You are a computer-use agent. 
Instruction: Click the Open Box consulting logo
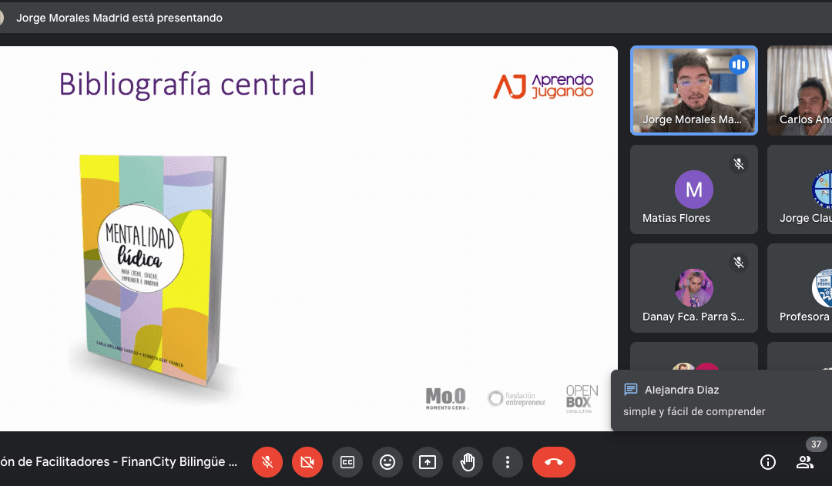582,399
